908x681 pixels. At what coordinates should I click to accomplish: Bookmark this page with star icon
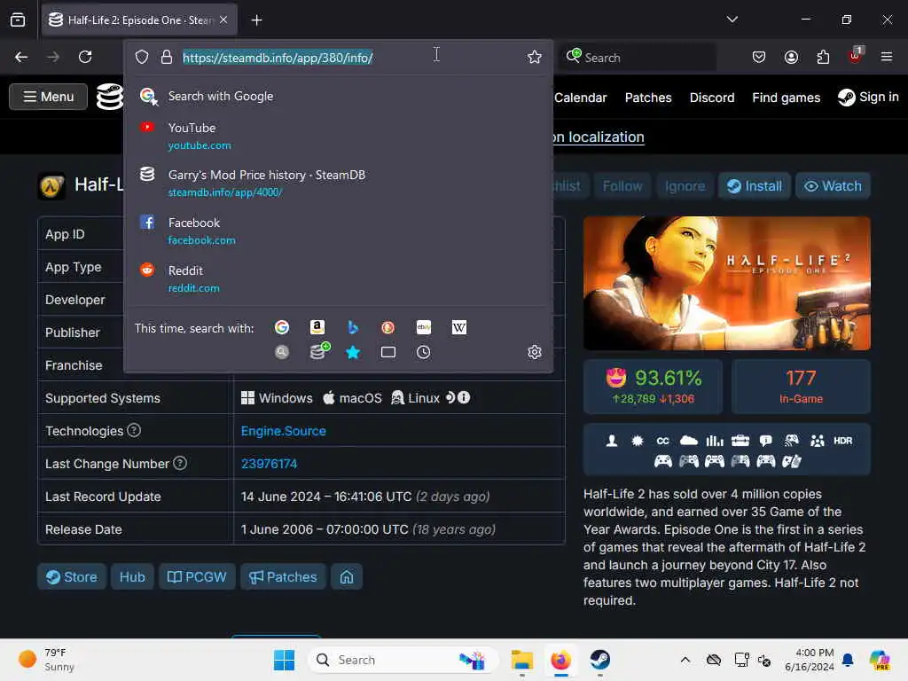pos(534,57)
